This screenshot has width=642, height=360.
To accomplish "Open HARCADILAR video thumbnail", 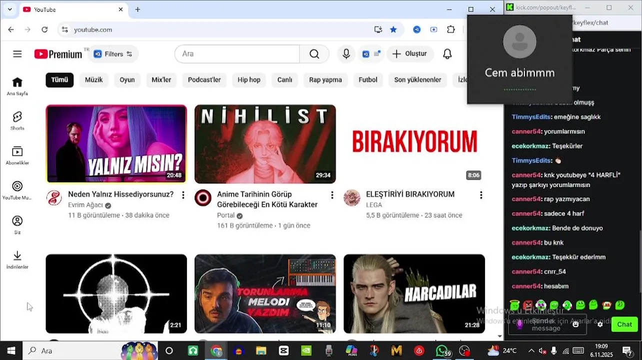I will click(x=414, y=293).
